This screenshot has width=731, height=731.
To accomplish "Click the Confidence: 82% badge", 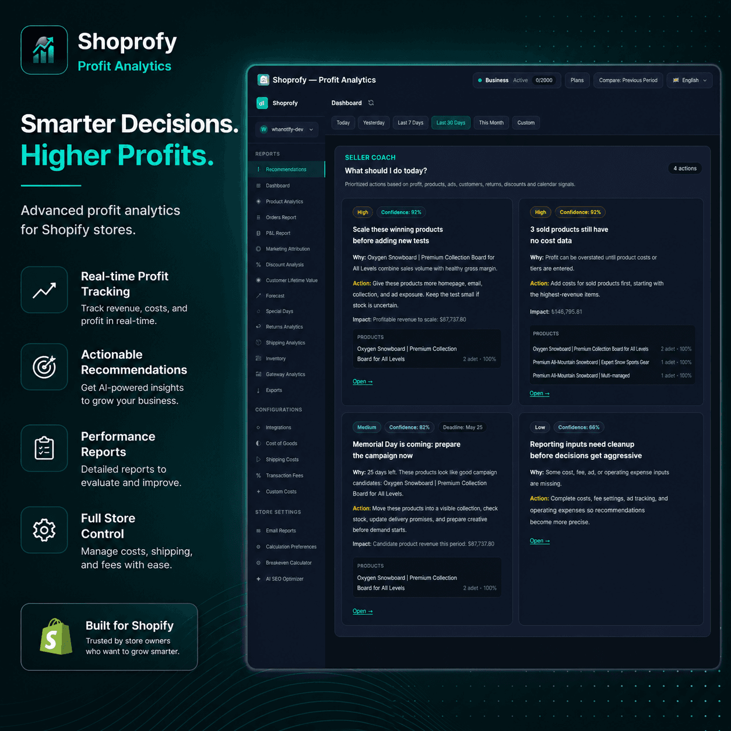I will tap(409, 427).
